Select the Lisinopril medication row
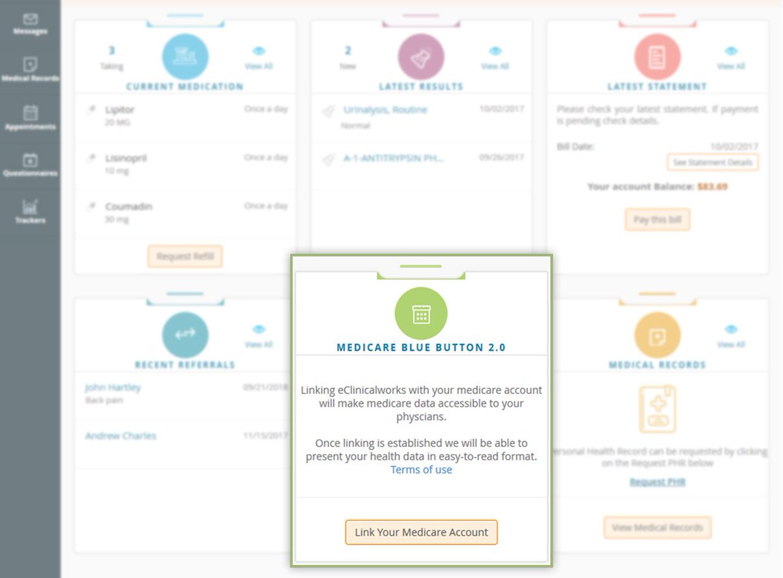The height and width of the screenshot is (578, 783). click(x=185, y=166)
